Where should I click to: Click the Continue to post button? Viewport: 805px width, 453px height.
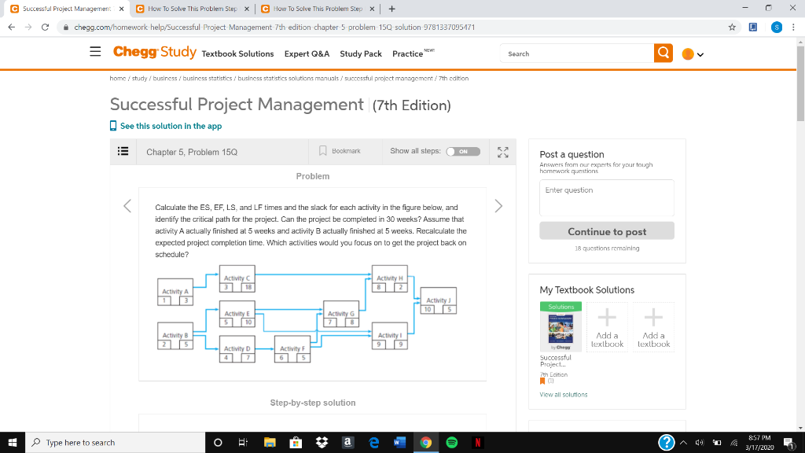(607, 231)
